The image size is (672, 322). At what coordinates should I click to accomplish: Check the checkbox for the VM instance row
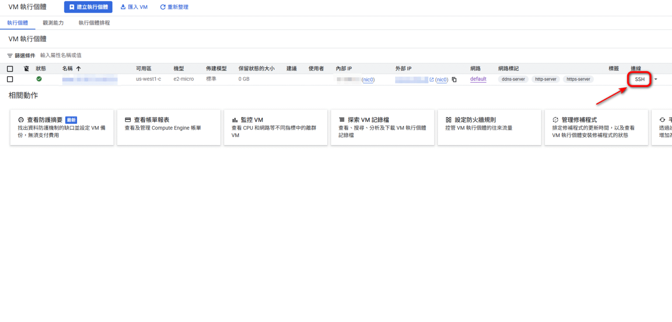10,79
